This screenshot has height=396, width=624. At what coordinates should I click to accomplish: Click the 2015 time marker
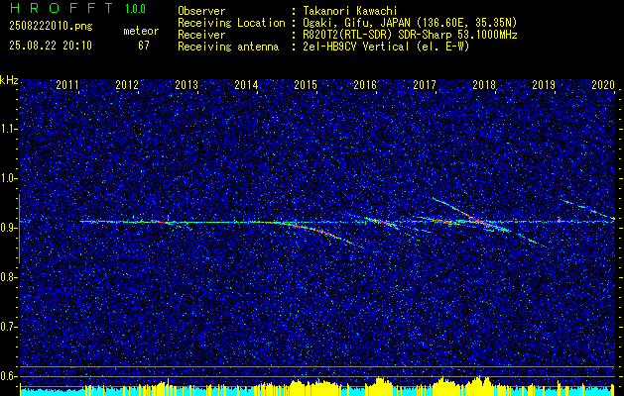coord(306,84)
